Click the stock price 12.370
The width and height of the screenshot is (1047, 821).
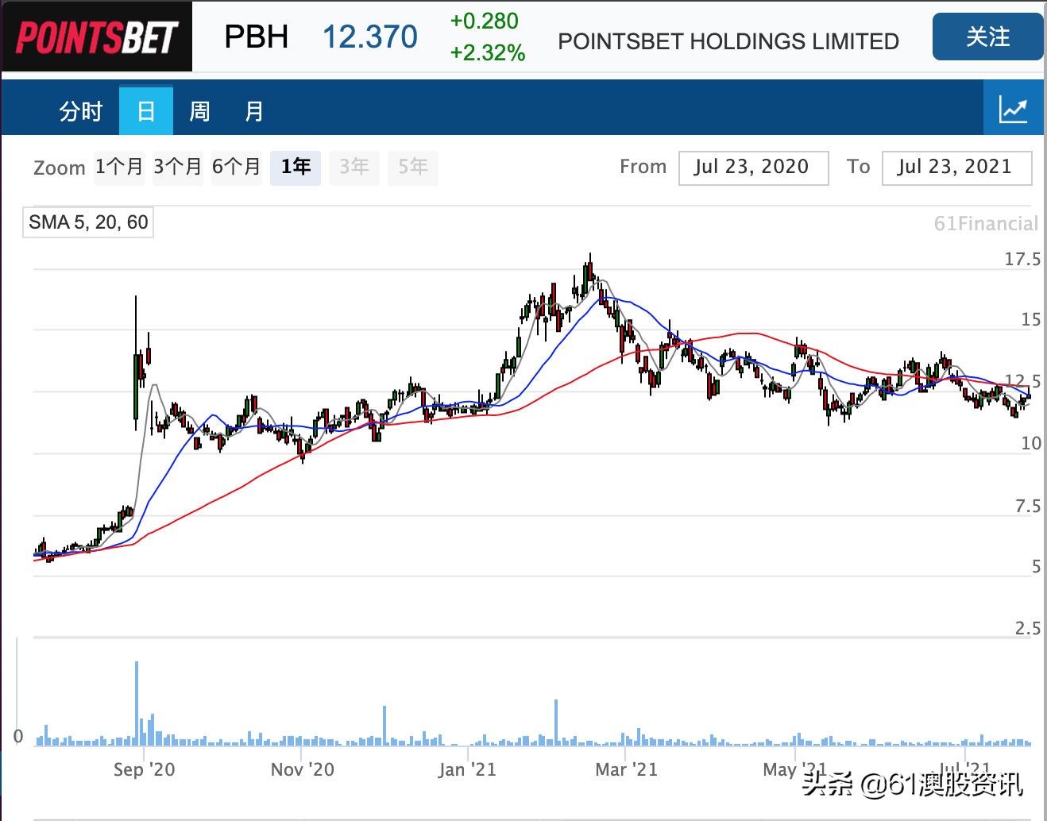tap(370, 37)
